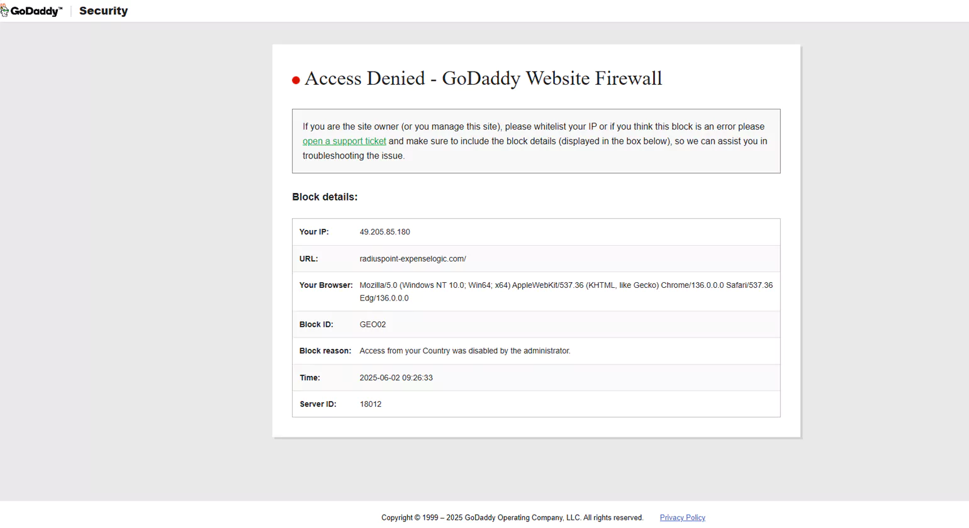Screen dimensions: 969x528
Task: Click the Access Denied heading text
Action: click(483, 79)
